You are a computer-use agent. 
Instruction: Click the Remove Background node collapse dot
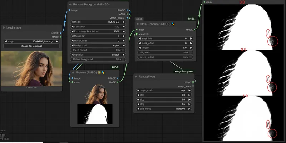tap(70, 4)
